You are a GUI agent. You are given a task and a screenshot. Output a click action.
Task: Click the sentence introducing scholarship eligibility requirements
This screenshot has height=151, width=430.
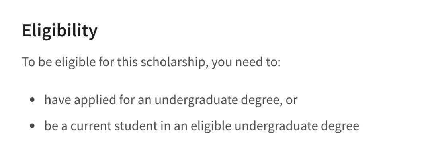coord(151,62)
